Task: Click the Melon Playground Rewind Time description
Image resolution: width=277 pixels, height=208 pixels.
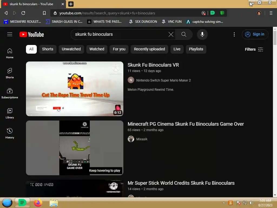Action: pos(151,89)
